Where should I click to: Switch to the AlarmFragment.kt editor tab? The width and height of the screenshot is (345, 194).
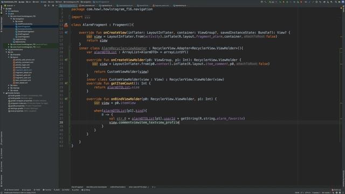pos(68,6)
